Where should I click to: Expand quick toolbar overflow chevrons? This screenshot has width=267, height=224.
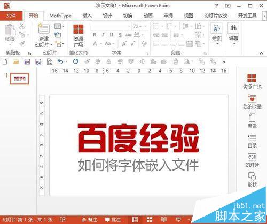tap(224, 62)
